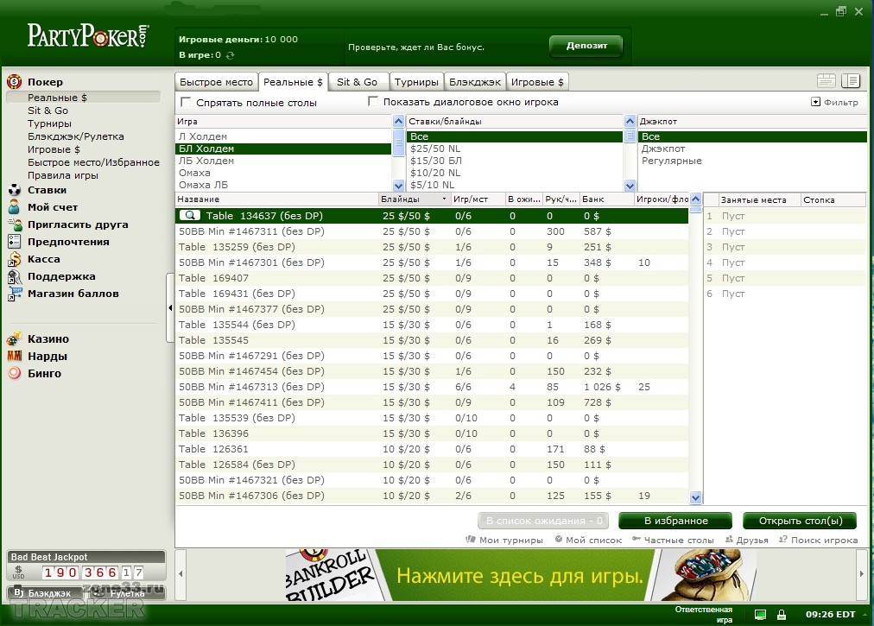
Task: Enable the Спрятать полные столы checkbox
Action: (185, 102)
